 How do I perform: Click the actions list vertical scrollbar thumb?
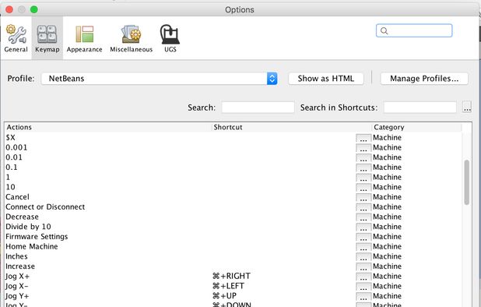coord(466,182)
